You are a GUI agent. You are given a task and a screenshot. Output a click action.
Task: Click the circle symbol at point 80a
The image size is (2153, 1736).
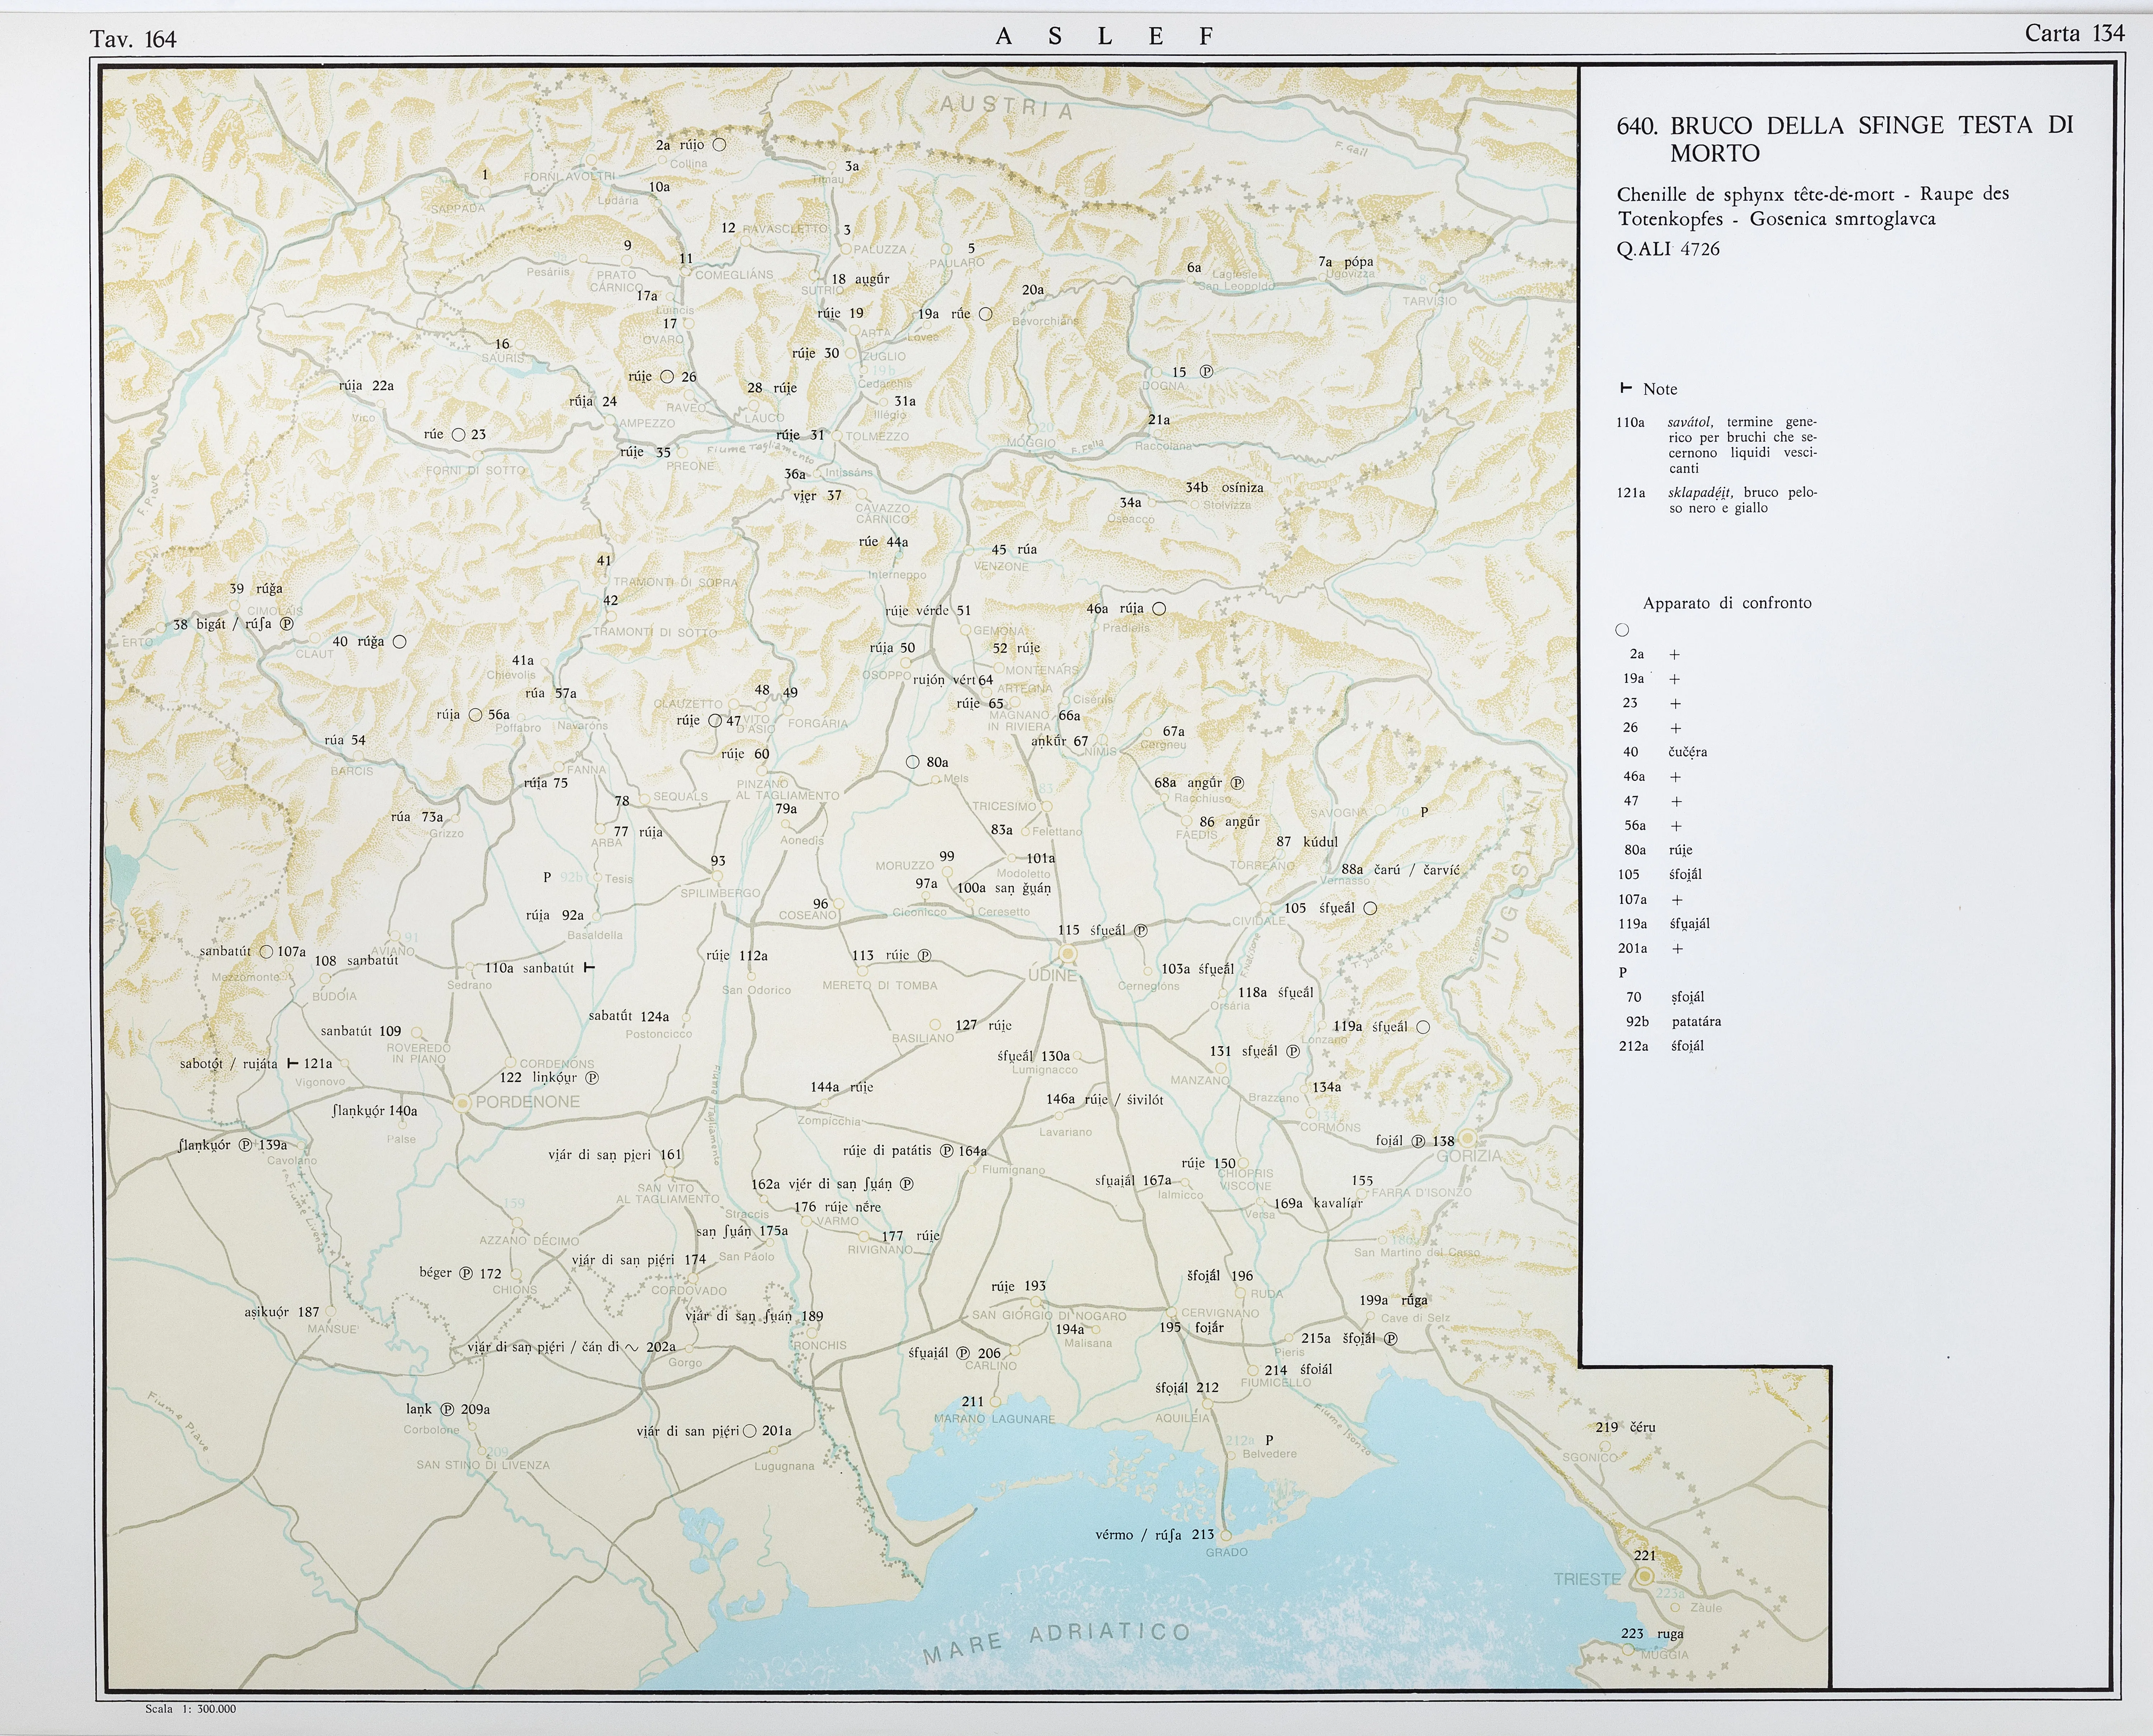pyautogui.click(x=912, y=762)
